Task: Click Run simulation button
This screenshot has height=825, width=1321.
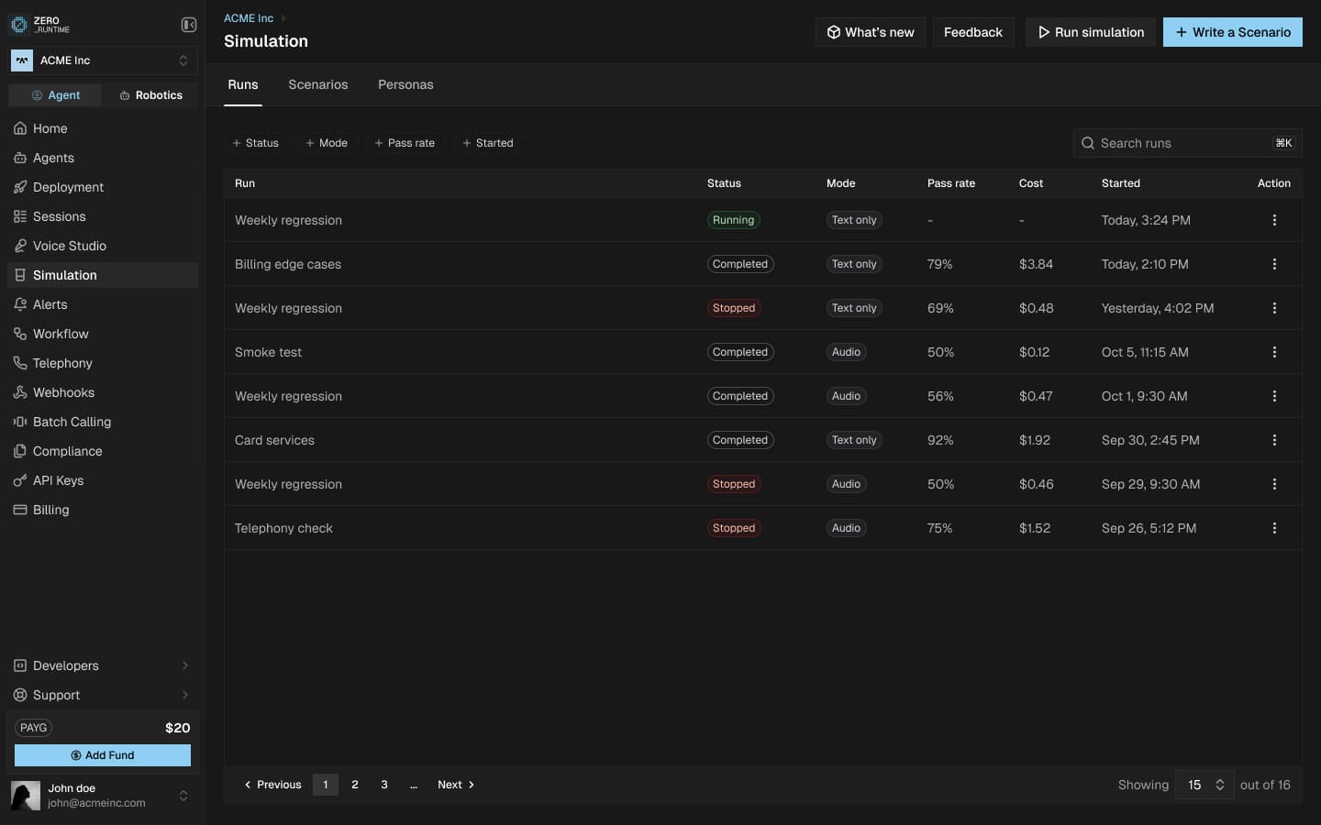Action: [x=1091, y=32]
